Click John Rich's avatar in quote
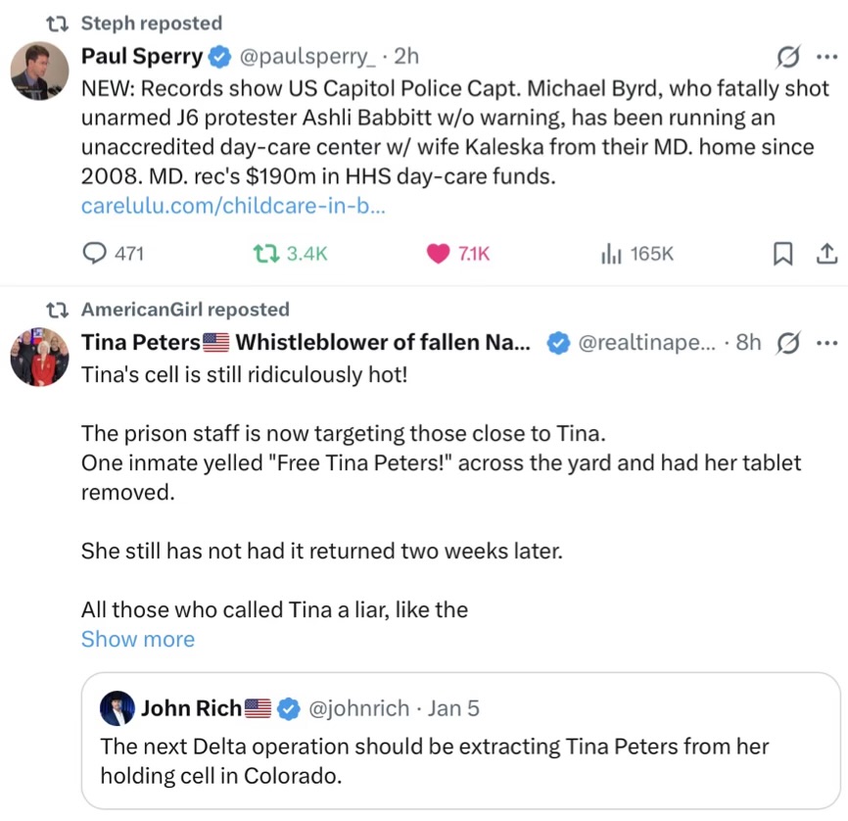The width and height of the screenshot is (848, 821). point(118,707)
